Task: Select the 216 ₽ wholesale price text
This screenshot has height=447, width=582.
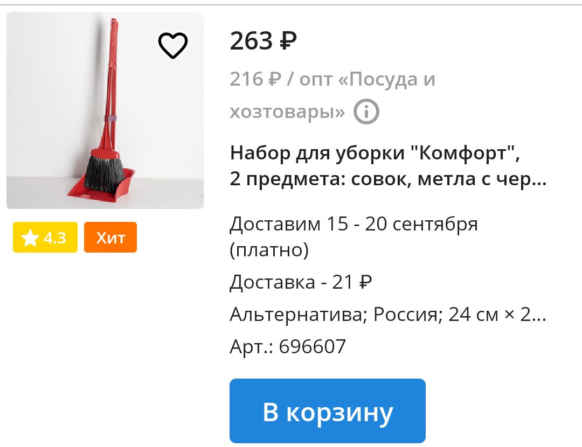Action: [x=255, y=79]
